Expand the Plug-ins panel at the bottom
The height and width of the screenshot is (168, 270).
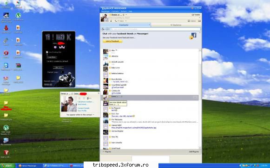click(x=107, y=152)
